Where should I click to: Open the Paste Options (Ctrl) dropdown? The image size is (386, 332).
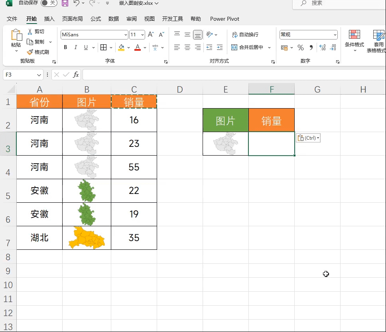coord(308,138)
